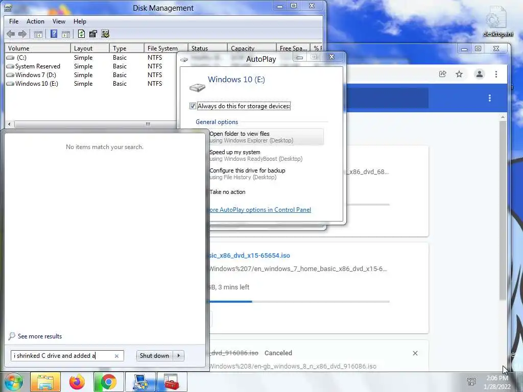This screenshot has width=523, height=392.
Task: Sort by the File System column header
Action: 166,48
